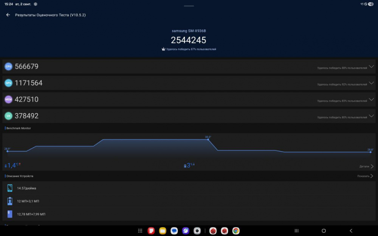Viewport: 378px width, 236px height.
Task: Tap the pull handle at top center
Action: click(189, 6)
